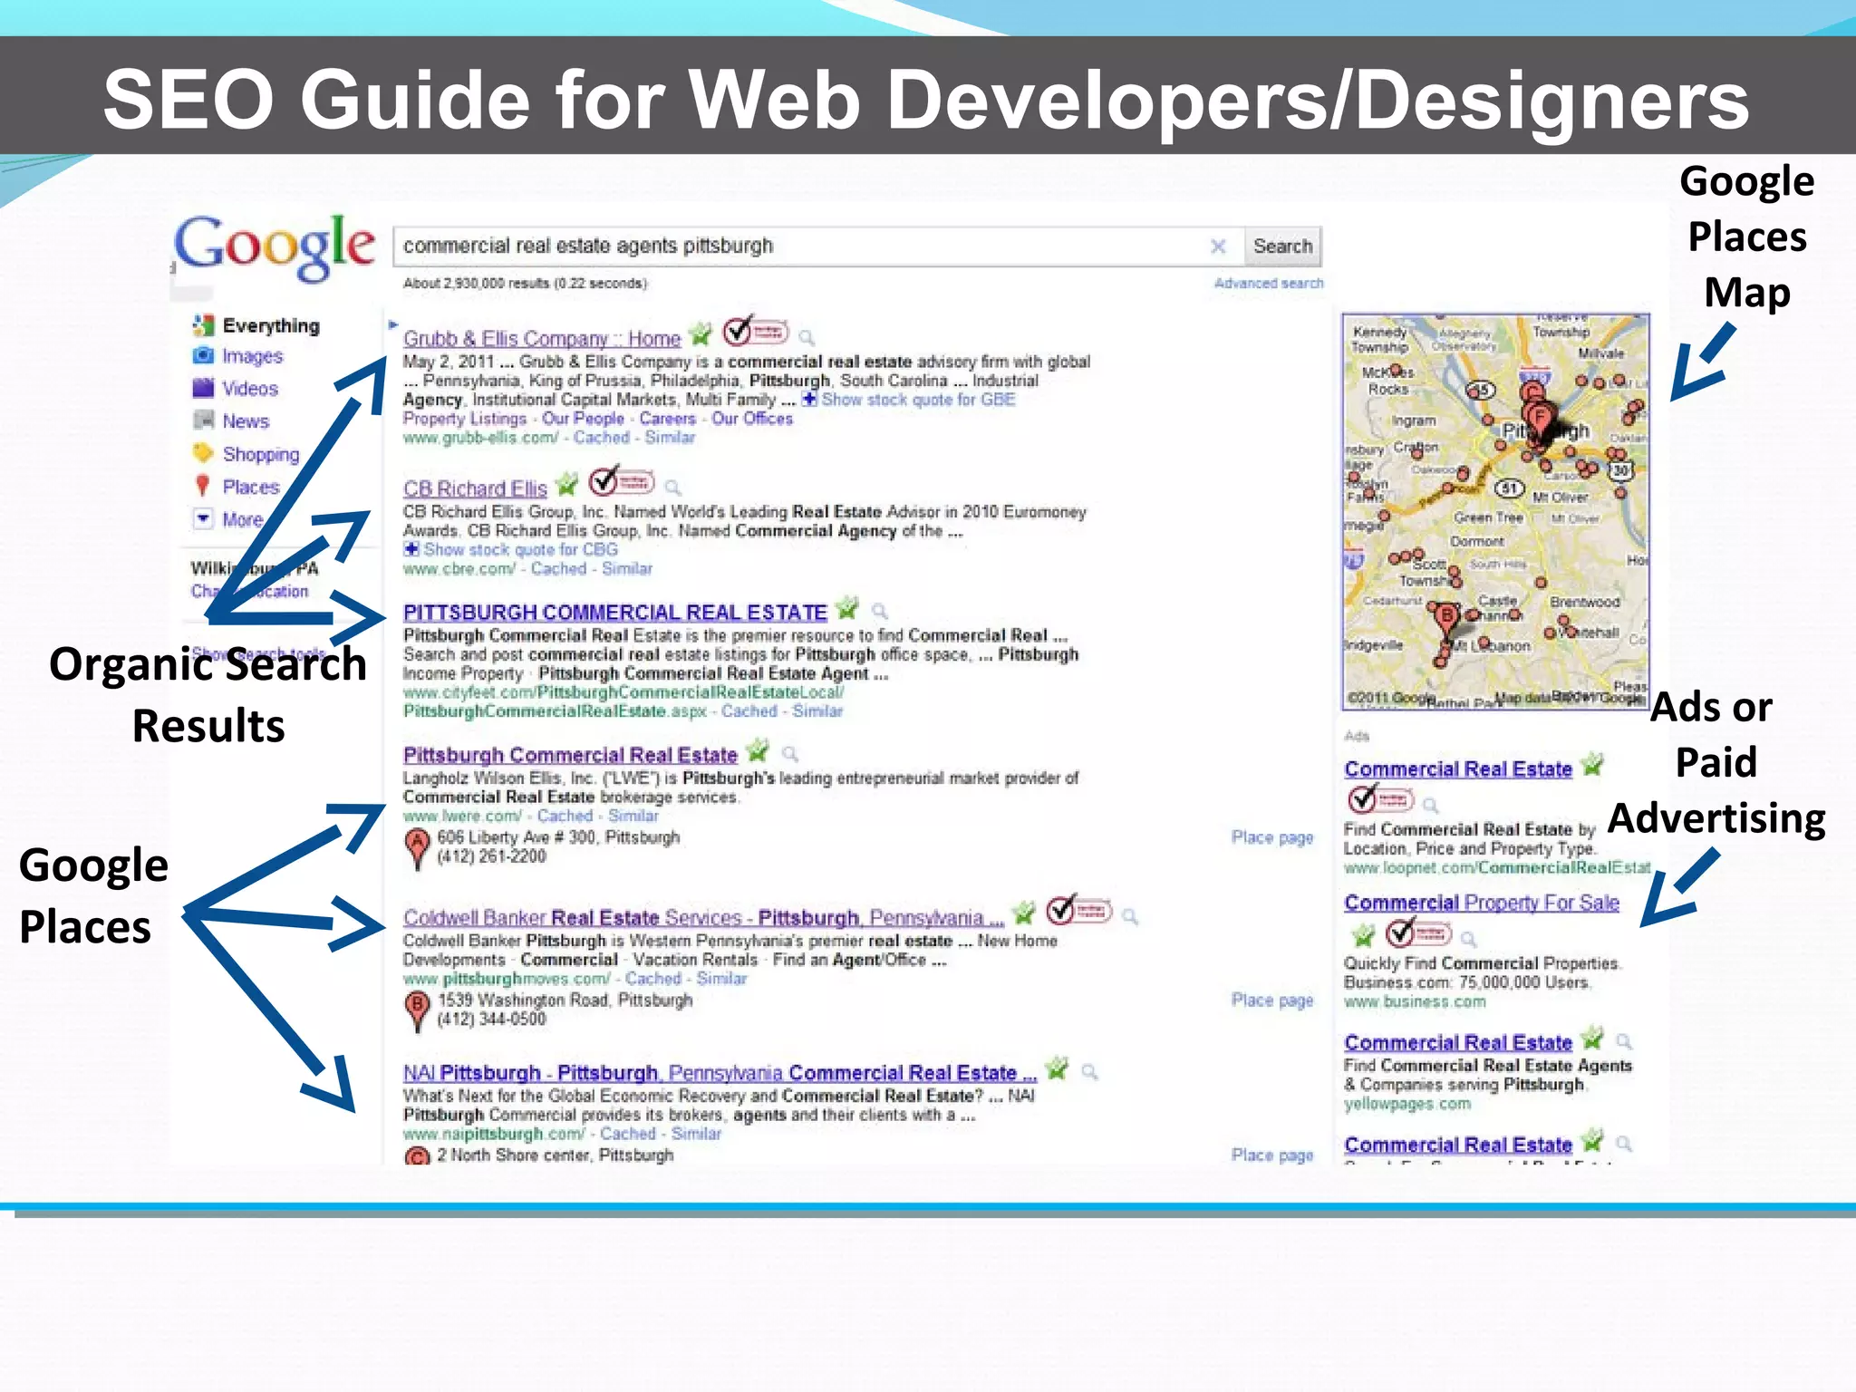Screen dimensions: 1856x1392
Task: Click red map marker A at Liberty Ave
Action: click(x=417, y=850)
